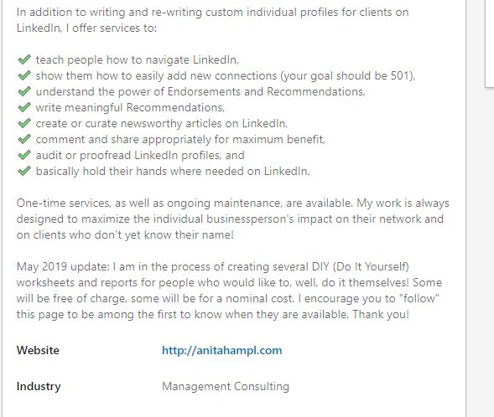Click the 'Thank you!' closing text
The image size is (494, 417).
coord(380,314)
